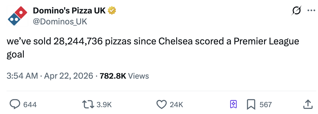
Task: Click the share upload icon
Action: [x=308, y=104]
